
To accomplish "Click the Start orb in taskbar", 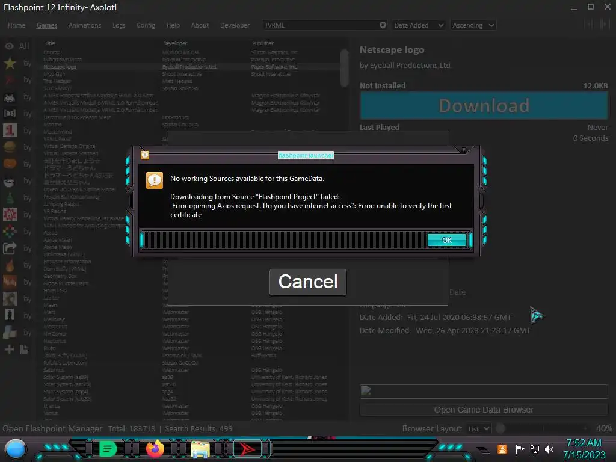I will point(15,449).
